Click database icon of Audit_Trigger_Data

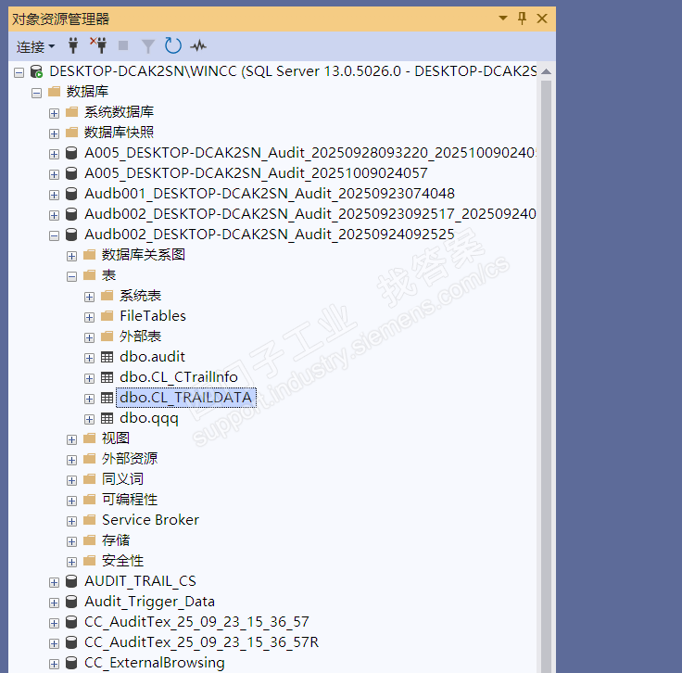coord(71,602)
